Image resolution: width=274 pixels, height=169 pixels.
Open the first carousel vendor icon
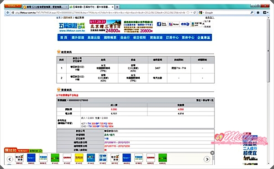[x=19, y=158]
